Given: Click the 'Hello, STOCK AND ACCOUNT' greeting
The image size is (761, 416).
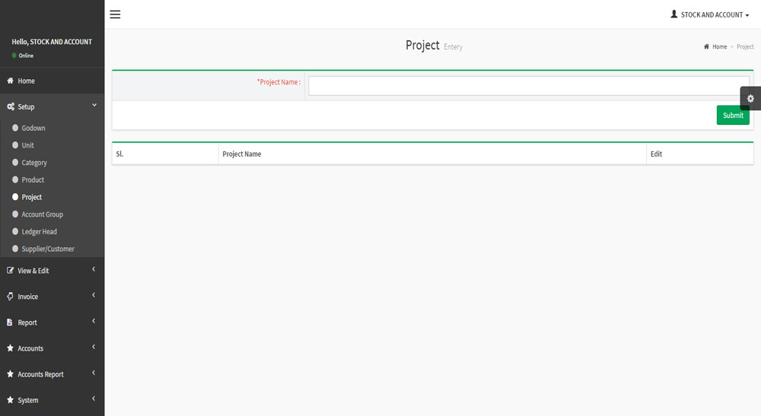Looking at the screenshot, I should click(x=52, y=42).
